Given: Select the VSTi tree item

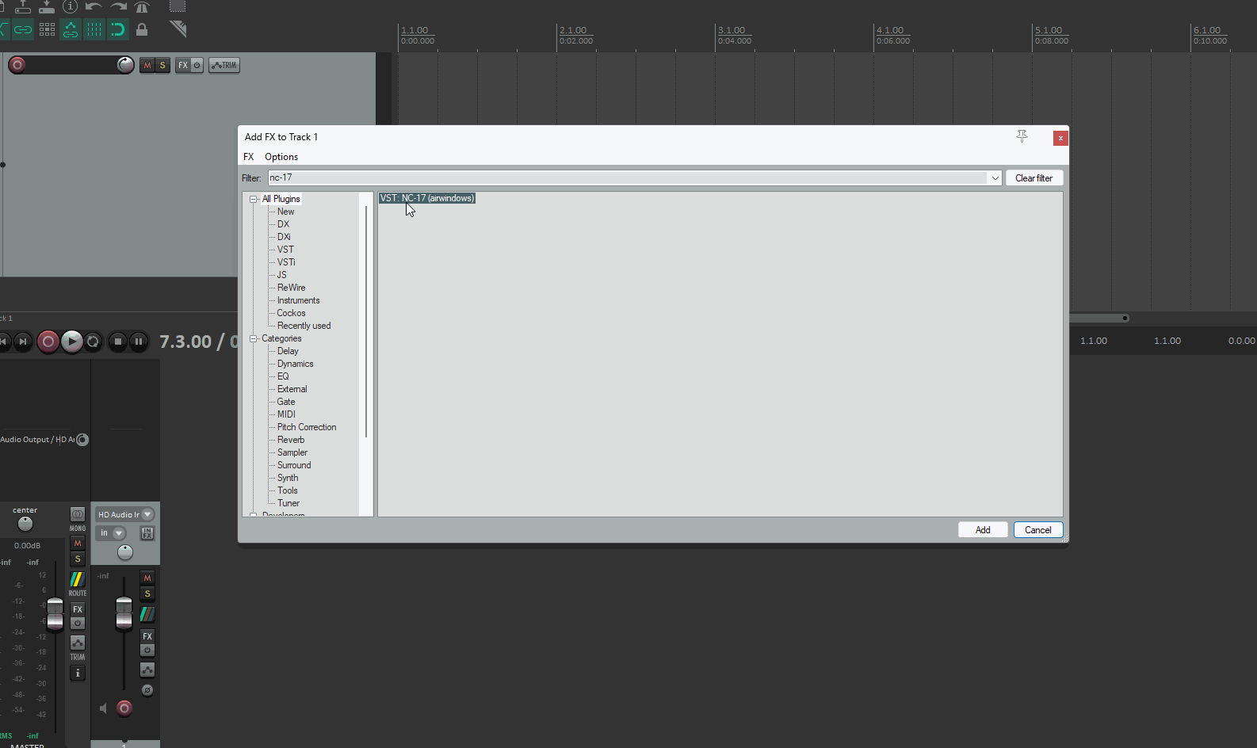Looking at the screenshot, I should (286, 262).
